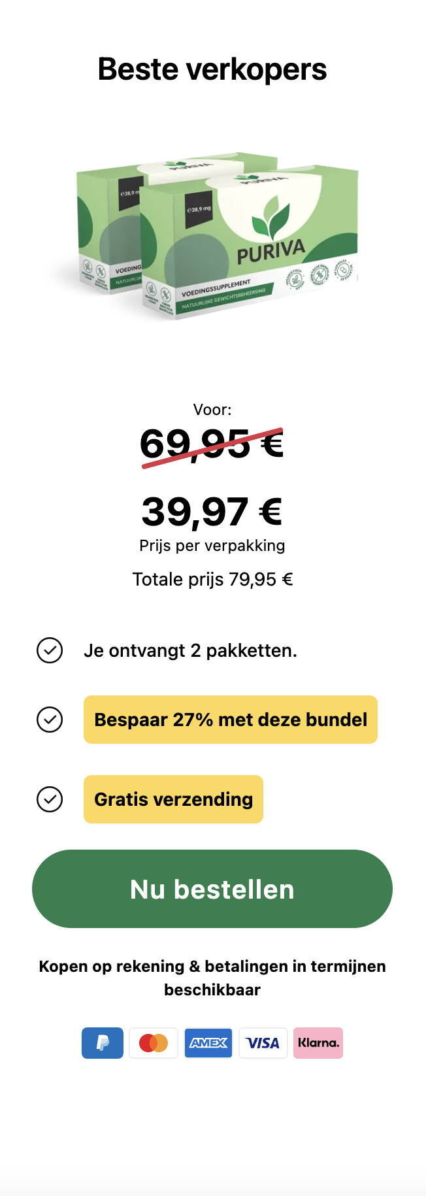Click the crossed-out 69,95 € price
This screenshot has height=1196, width=426.
(212, 444)
